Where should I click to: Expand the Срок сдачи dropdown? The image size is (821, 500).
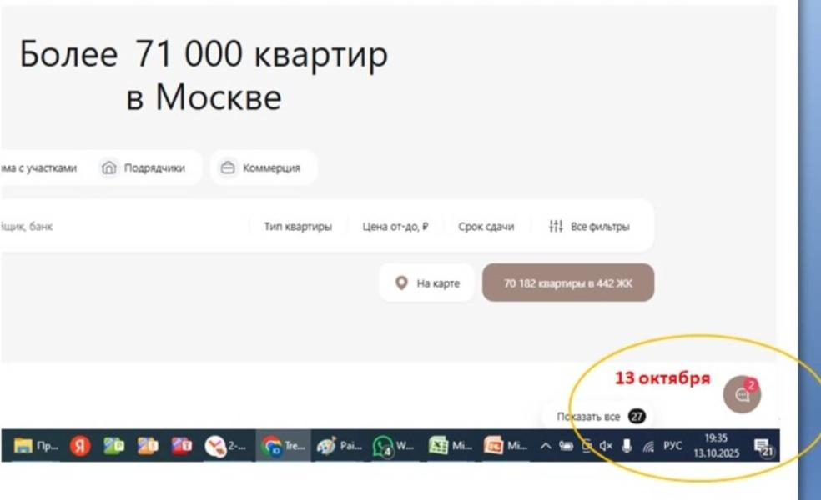486,227
